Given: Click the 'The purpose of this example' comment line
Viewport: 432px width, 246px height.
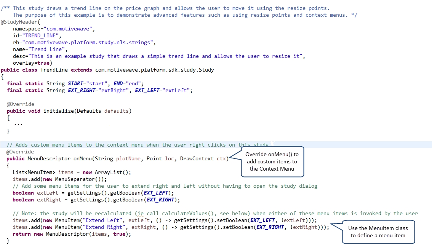Looking at the screenshot, I should (185, 15).
